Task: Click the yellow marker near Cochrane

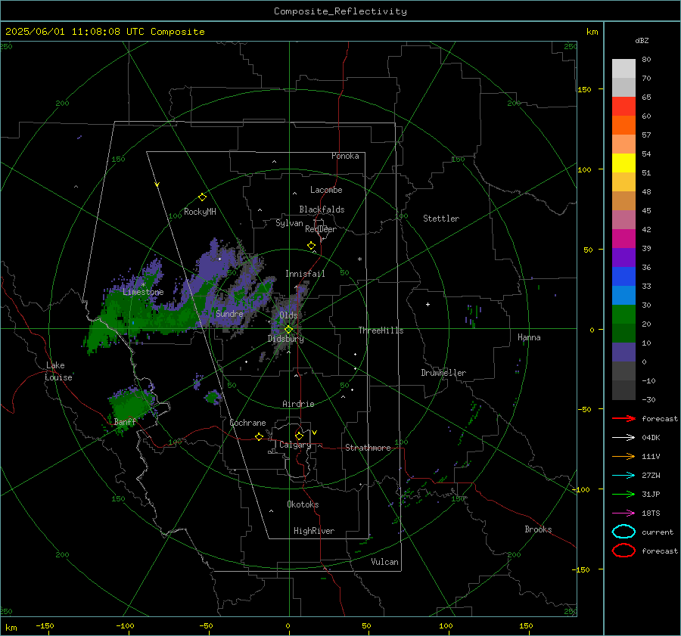Action: click(x=260, y=436)
